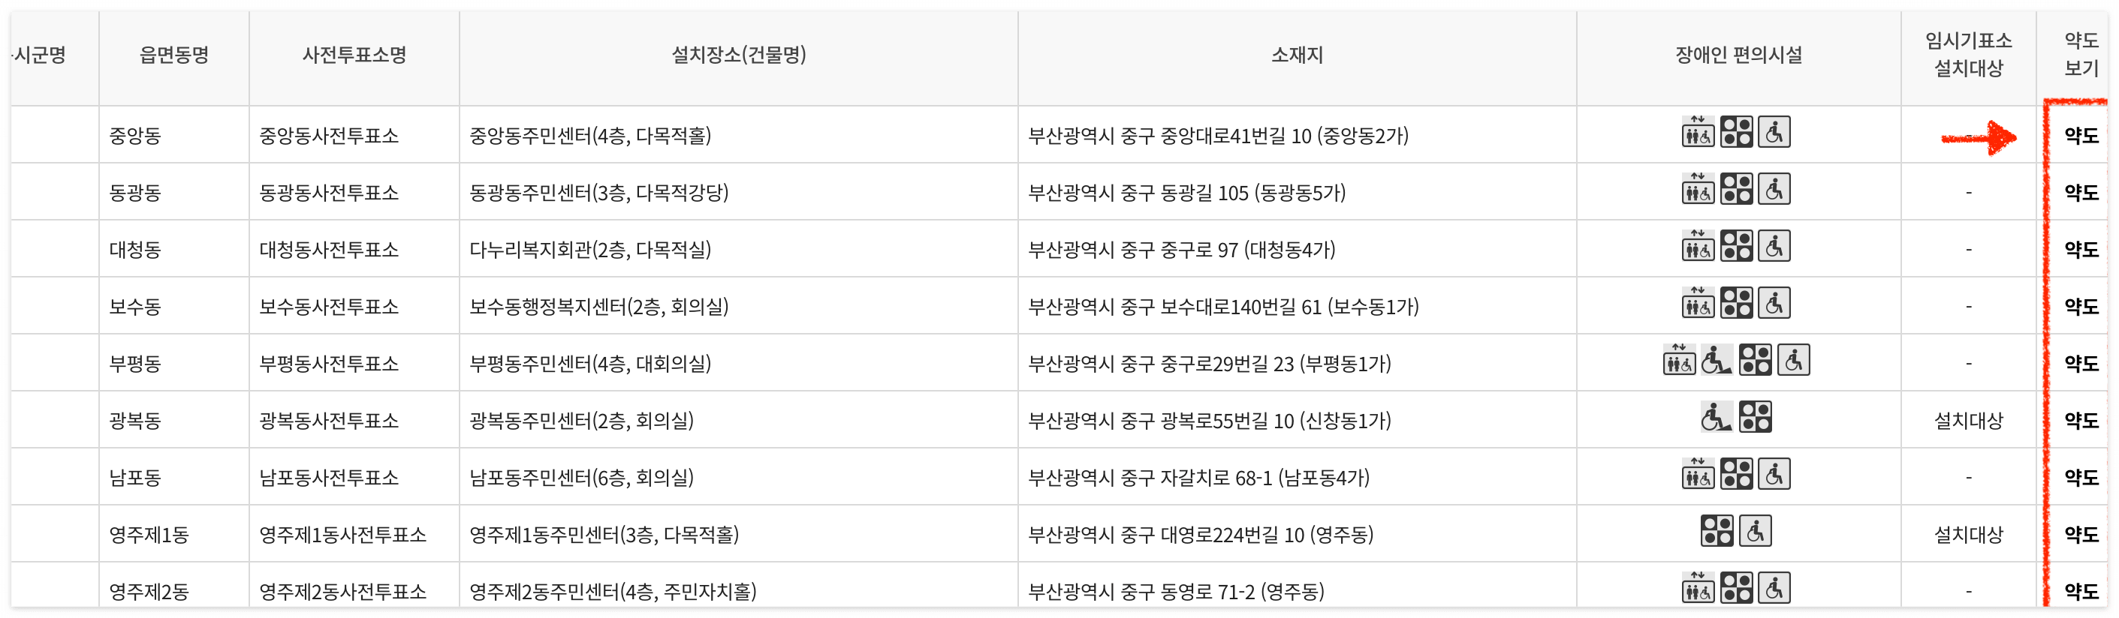This screenshot has width=2119, height=618.
Task: Click the boxed wheelchair icon in the 대청동 row
Action: click(1774, 247)
